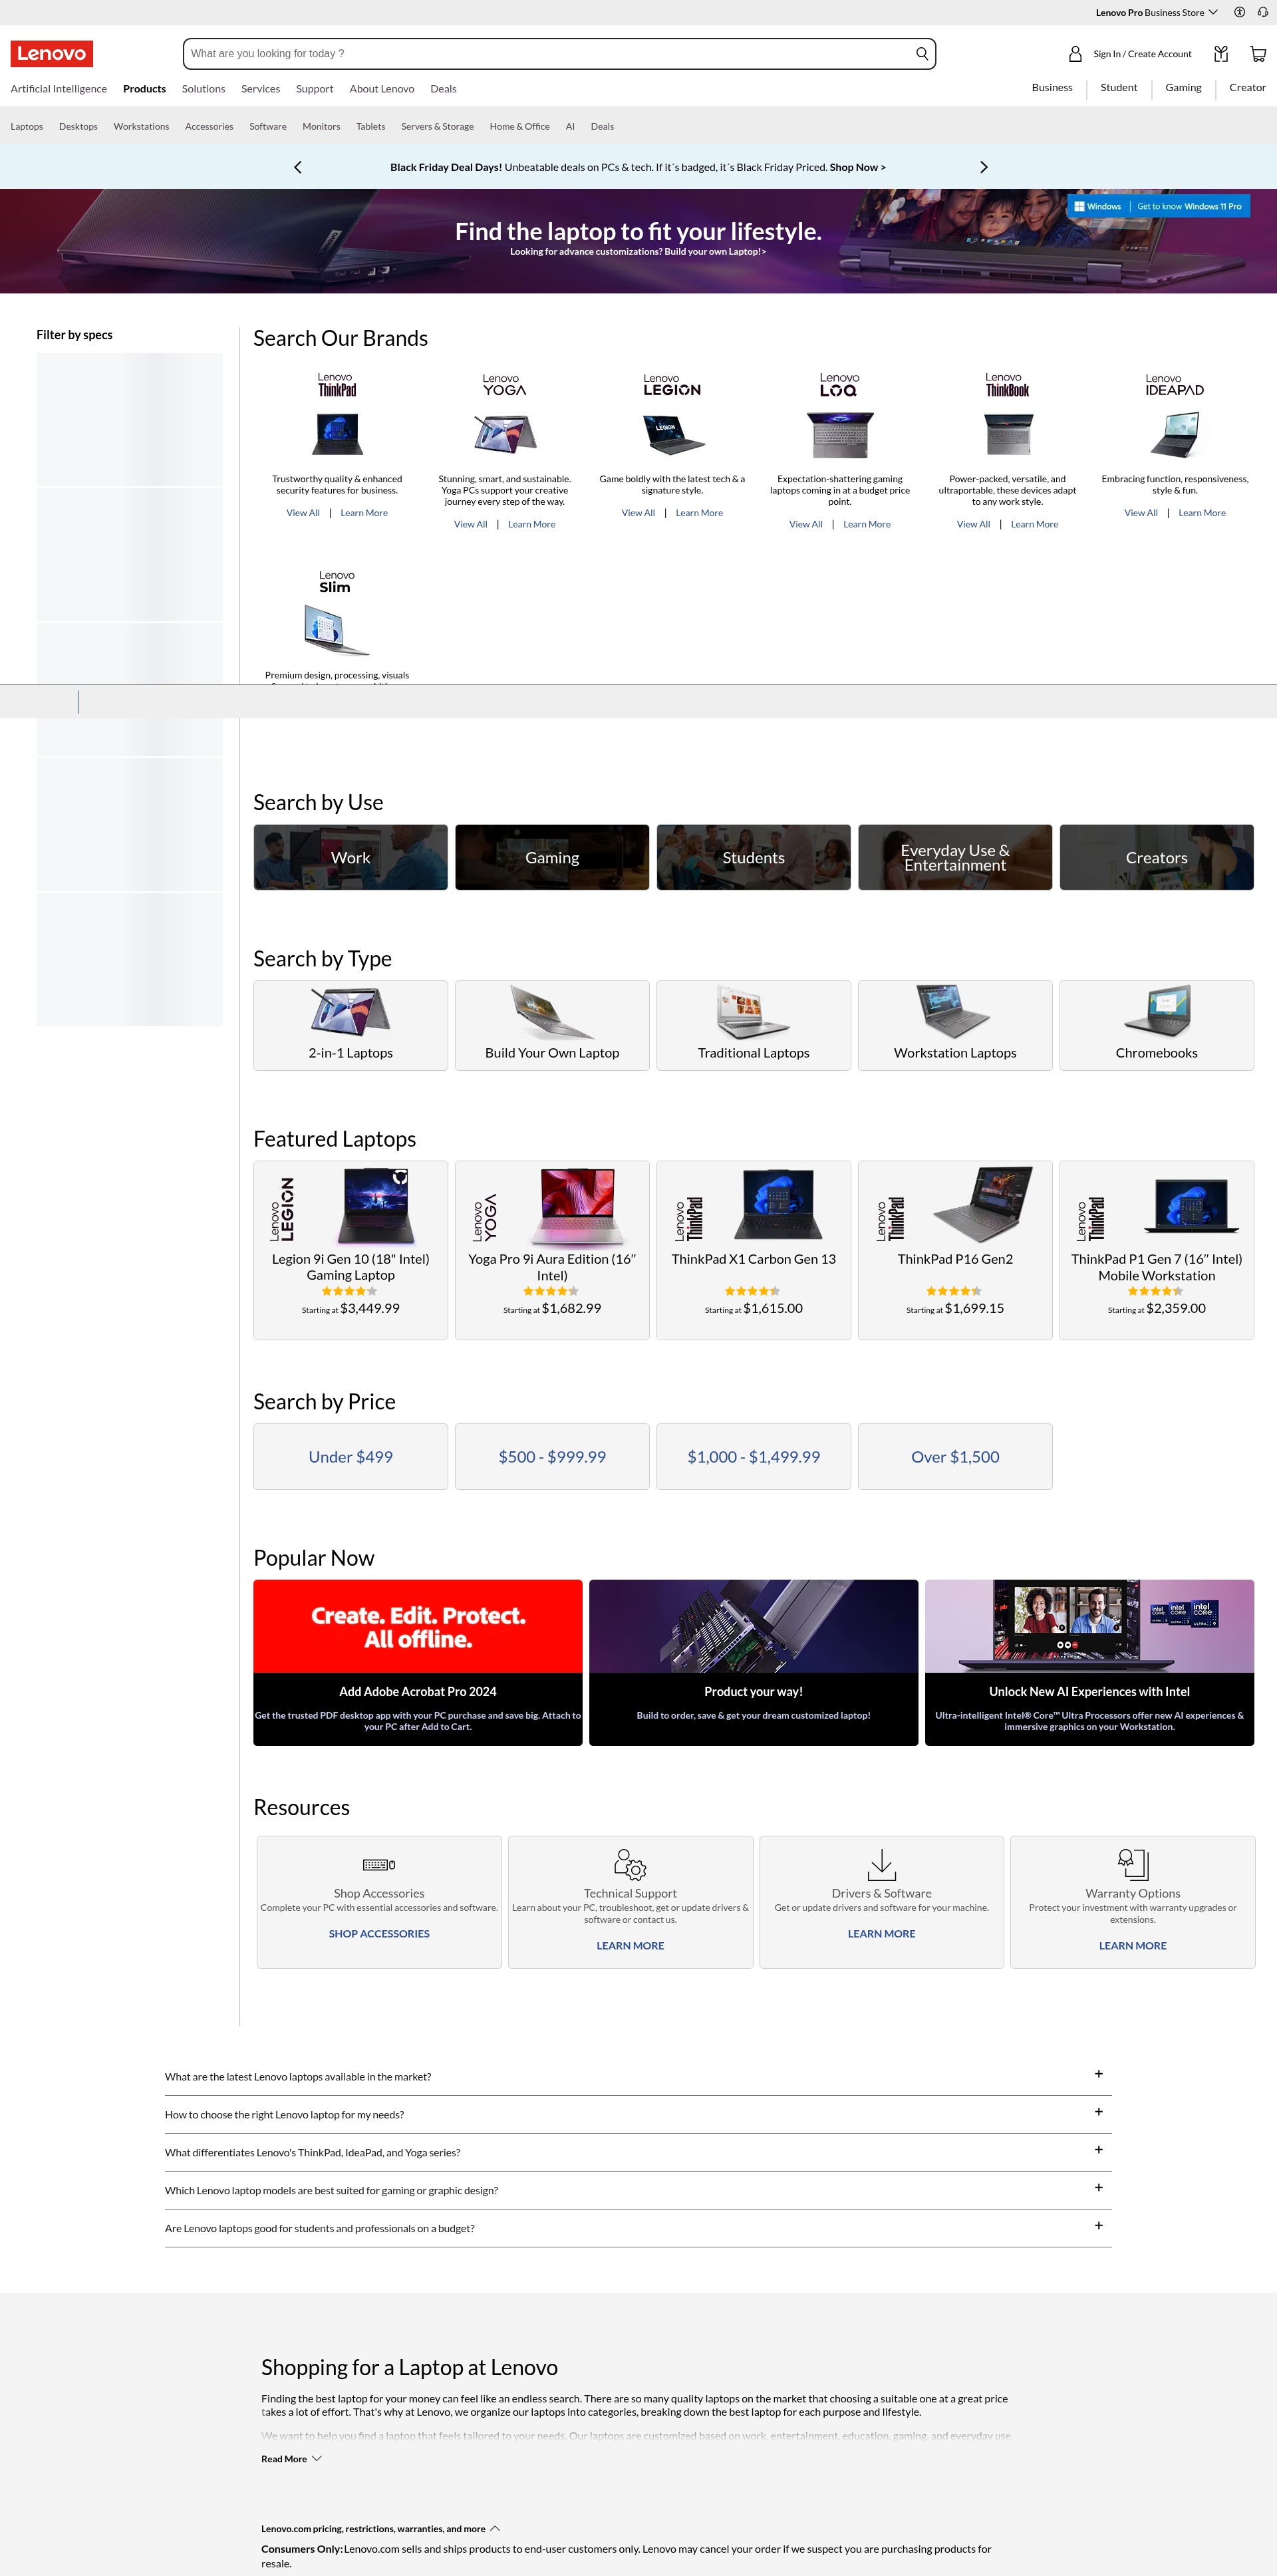This screenshot has width=1277, height=2576.
Task: Open Unlock New AI Experiences with Intel promo
Action: click(x=1089, y=1663)
